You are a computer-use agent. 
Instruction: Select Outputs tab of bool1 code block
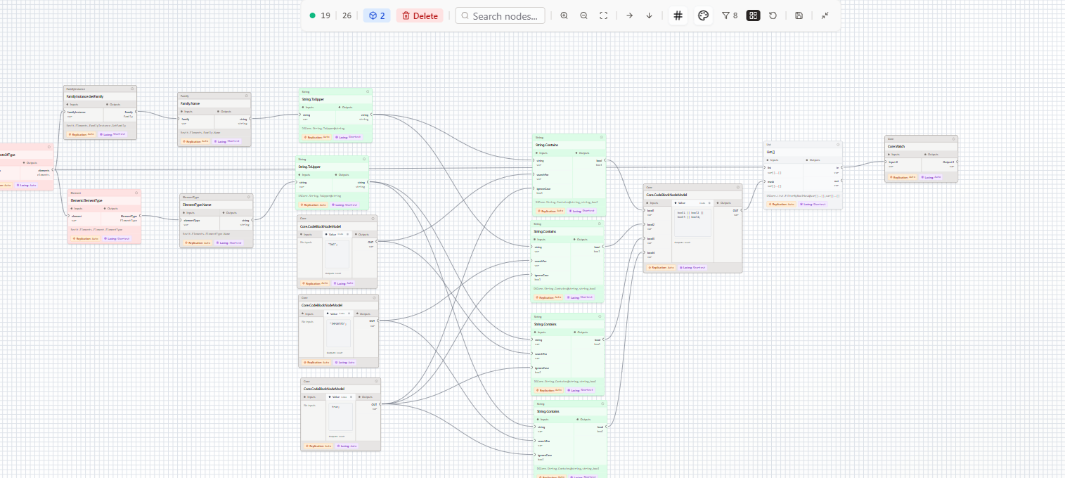pos(728,202)
